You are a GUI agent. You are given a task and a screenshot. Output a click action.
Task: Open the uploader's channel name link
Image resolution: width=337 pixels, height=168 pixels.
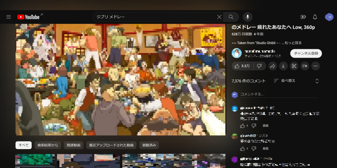click(260, 51)
